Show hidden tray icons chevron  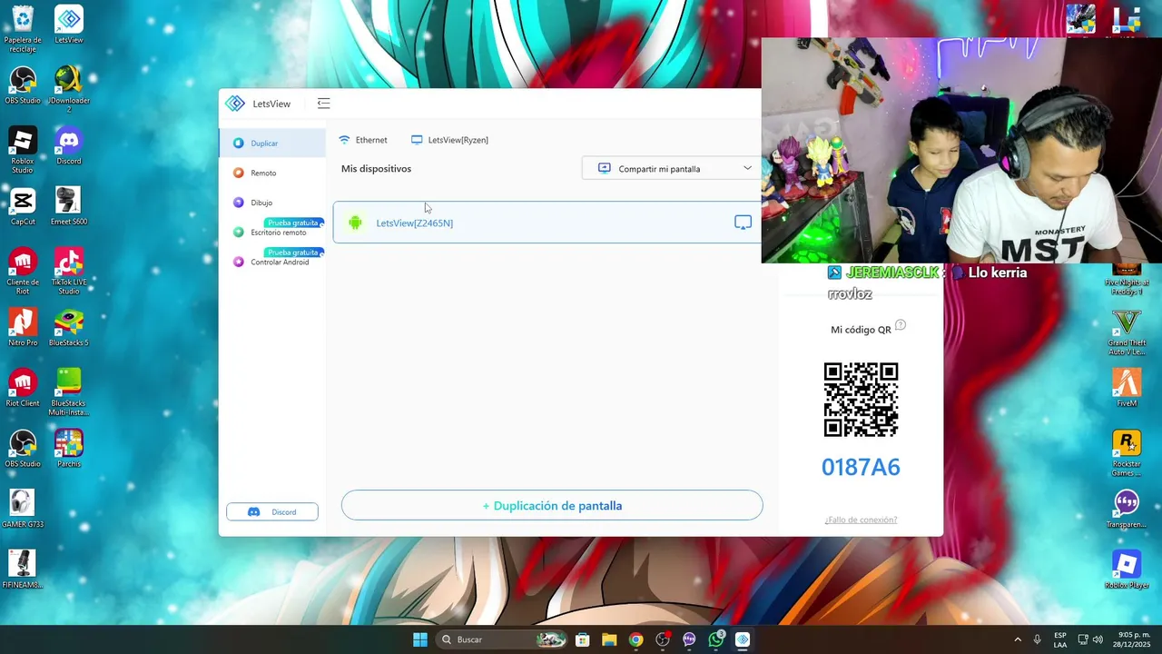pos(1017,639)
